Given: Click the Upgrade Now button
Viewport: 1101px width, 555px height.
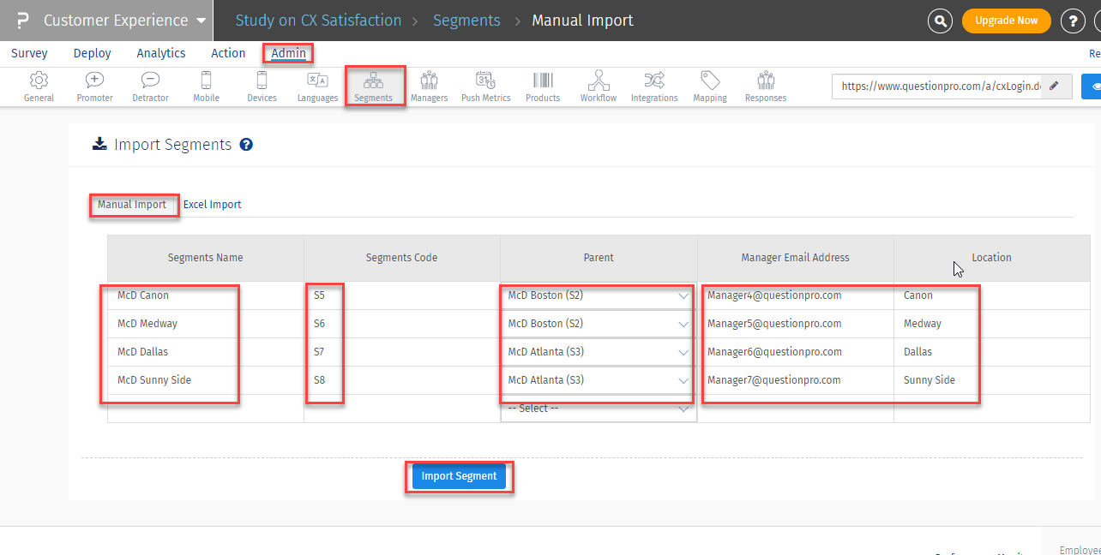Looking at the screenshot, I should coord(1006,21).
